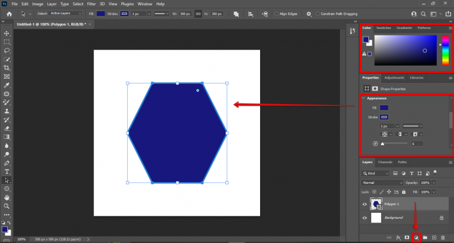Click the Background layer thumbnail
The height and width of the screenshot is (243, 454).
[x=376, y=218]
